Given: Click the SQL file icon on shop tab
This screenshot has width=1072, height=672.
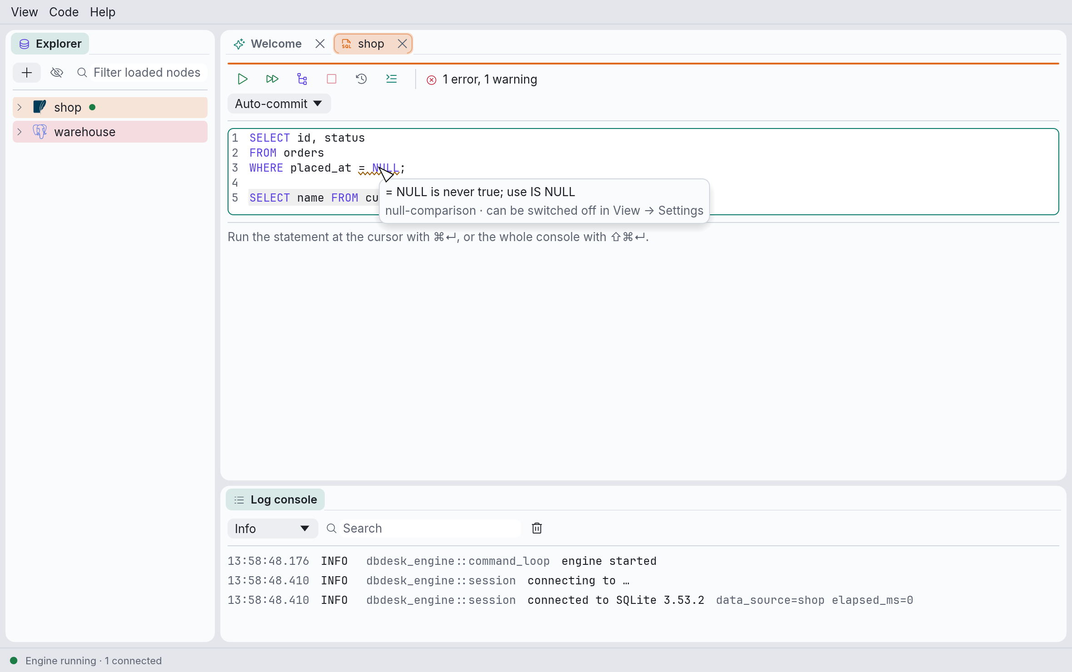Looking at the screenshot, I should point(347,44).
